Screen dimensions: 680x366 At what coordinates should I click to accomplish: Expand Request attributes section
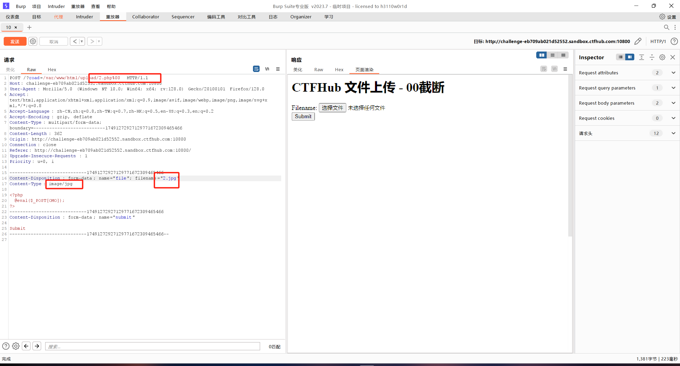[x=673, y=73]
